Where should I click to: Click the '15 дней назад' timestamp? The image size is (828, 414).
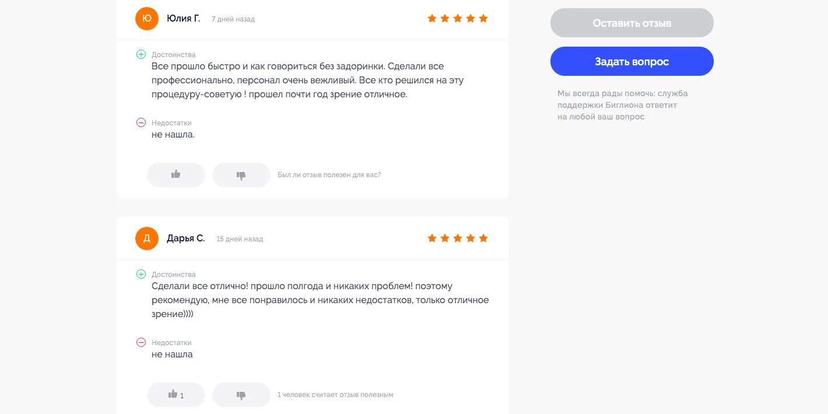point(240,239)
